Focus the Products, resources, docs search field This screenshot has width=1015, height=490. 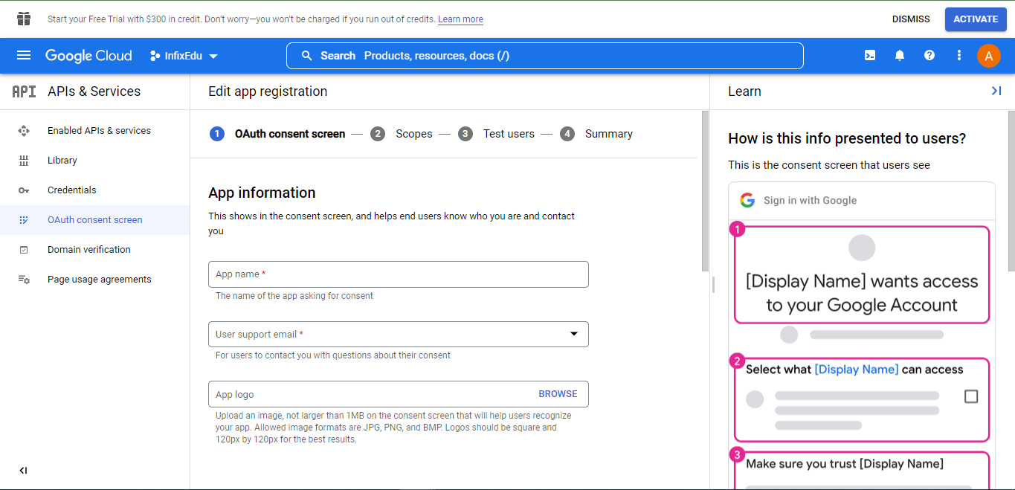click(544, 56)
